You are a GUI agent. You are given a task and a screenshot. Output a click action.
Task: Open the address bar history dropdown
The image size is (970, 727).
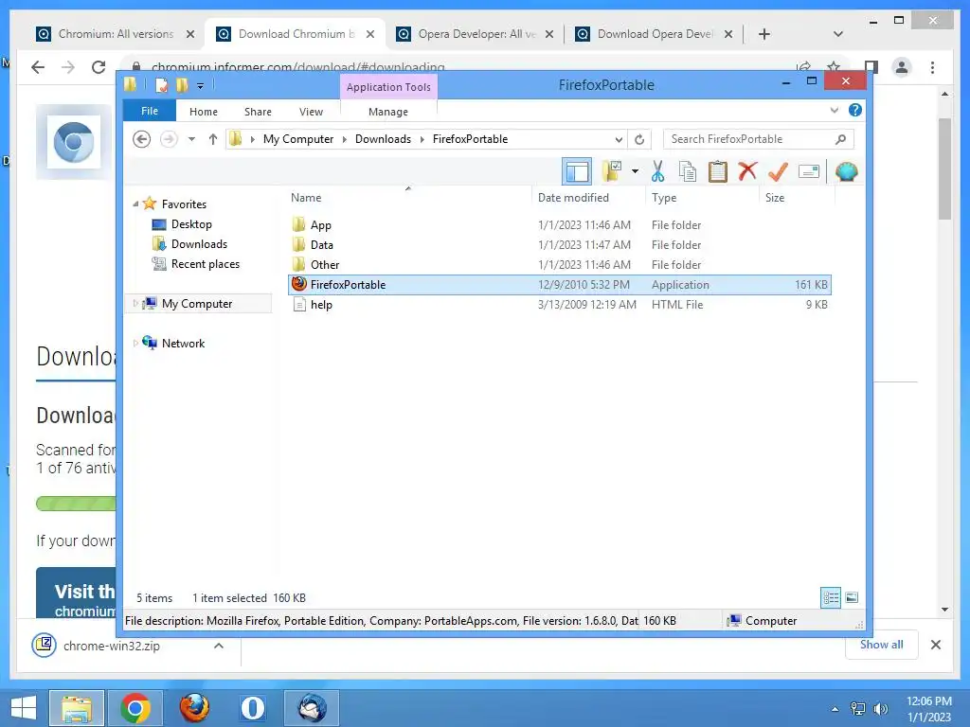pos(618,140)
